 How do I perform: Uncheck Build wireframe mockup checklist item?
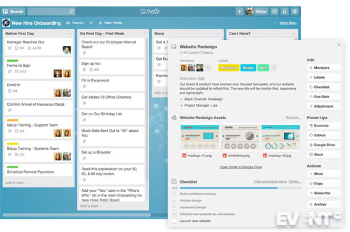[x=174, y=194]
